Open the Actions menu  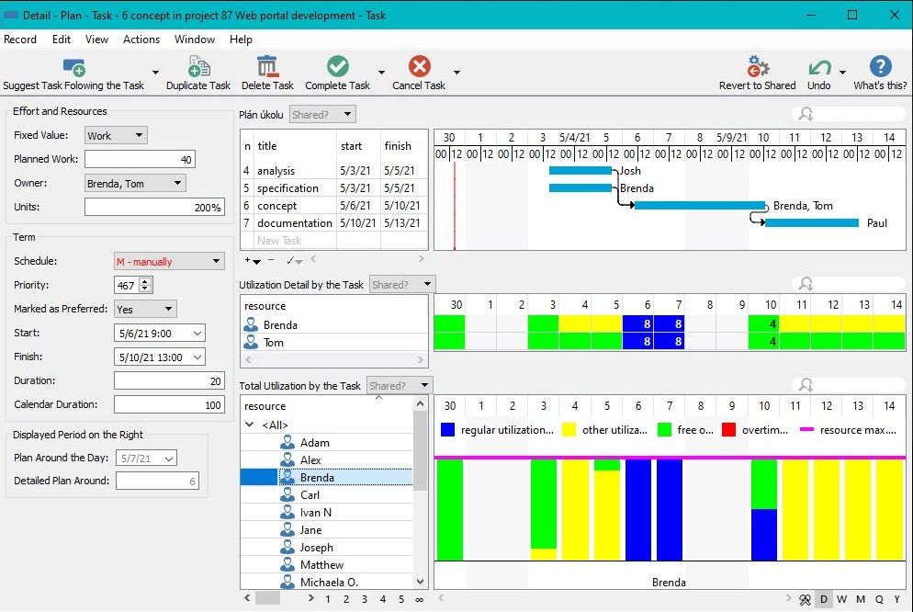pos(141,39)
